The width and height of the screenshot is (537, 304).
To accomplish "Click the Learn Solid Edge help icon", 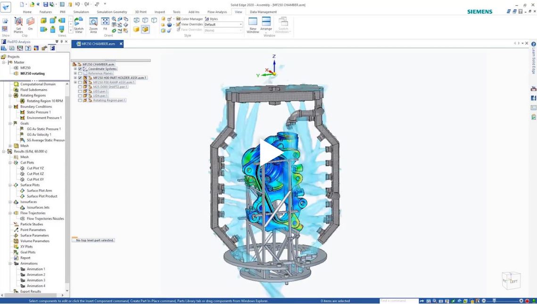I will click(x=533, y=44).
